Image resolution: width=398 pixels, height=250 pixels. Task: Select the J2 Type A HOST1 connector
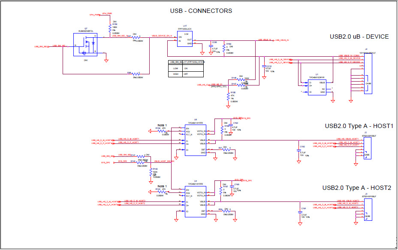367,148
